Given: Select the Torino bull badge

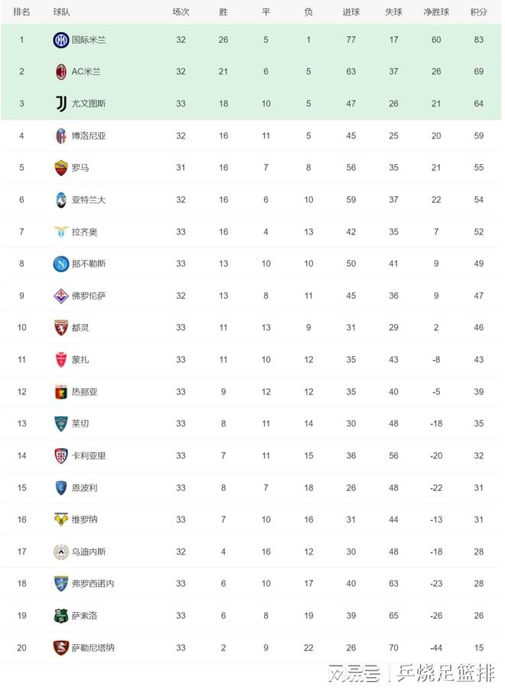Looking at the screenshot, I should pyautogui.click(x=60, y=328).
